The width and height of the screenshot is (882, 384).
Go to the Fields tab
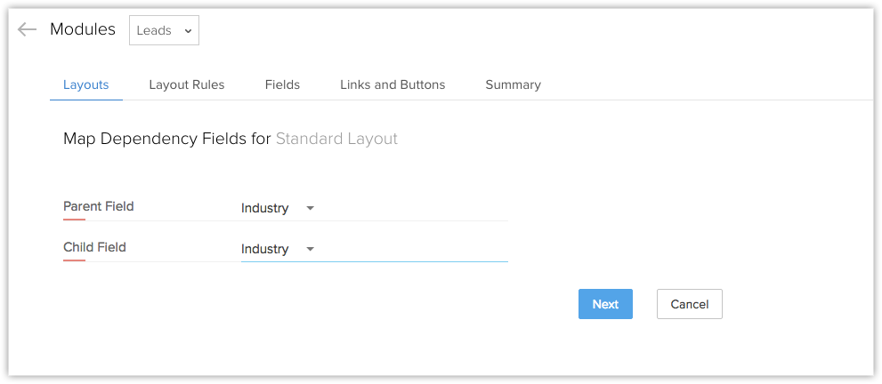(282, 84)
